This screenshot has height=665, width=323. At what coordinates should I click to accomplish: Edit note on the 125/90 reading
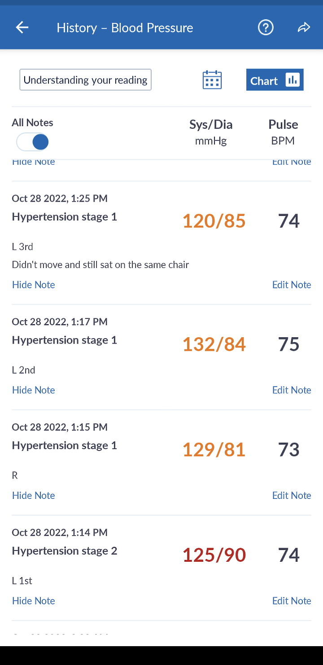click(x=292, y=601)
